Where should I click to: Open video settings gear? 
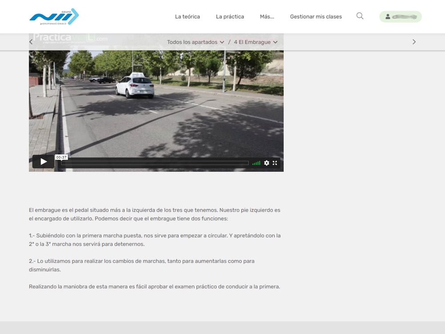267,163
